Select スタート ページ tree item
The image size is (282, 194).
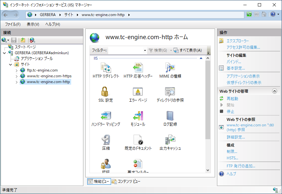[25, 47]
